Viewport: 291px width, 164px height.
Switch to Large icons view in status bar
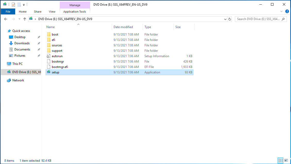pyautogui.click(x=286, y=160)
